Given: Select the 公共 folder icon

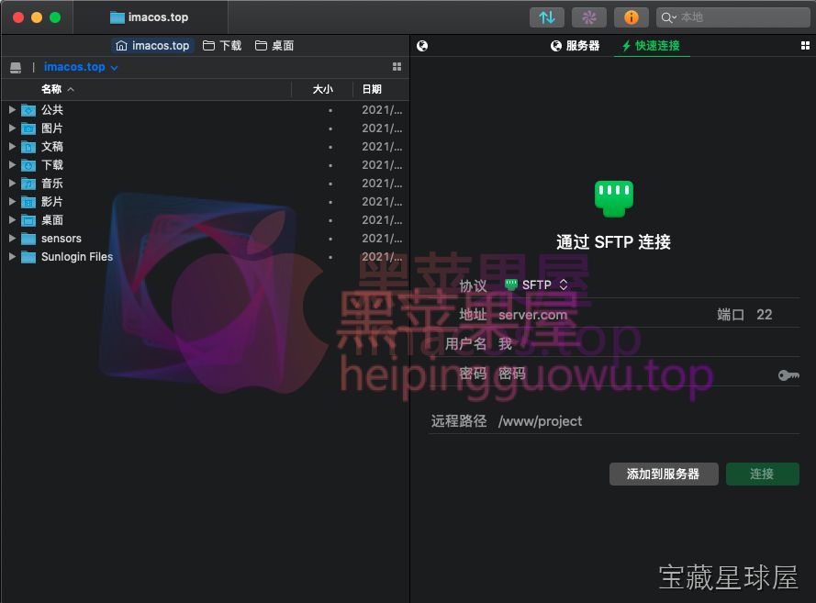Looking at the screenshot, I should (28, 110).
